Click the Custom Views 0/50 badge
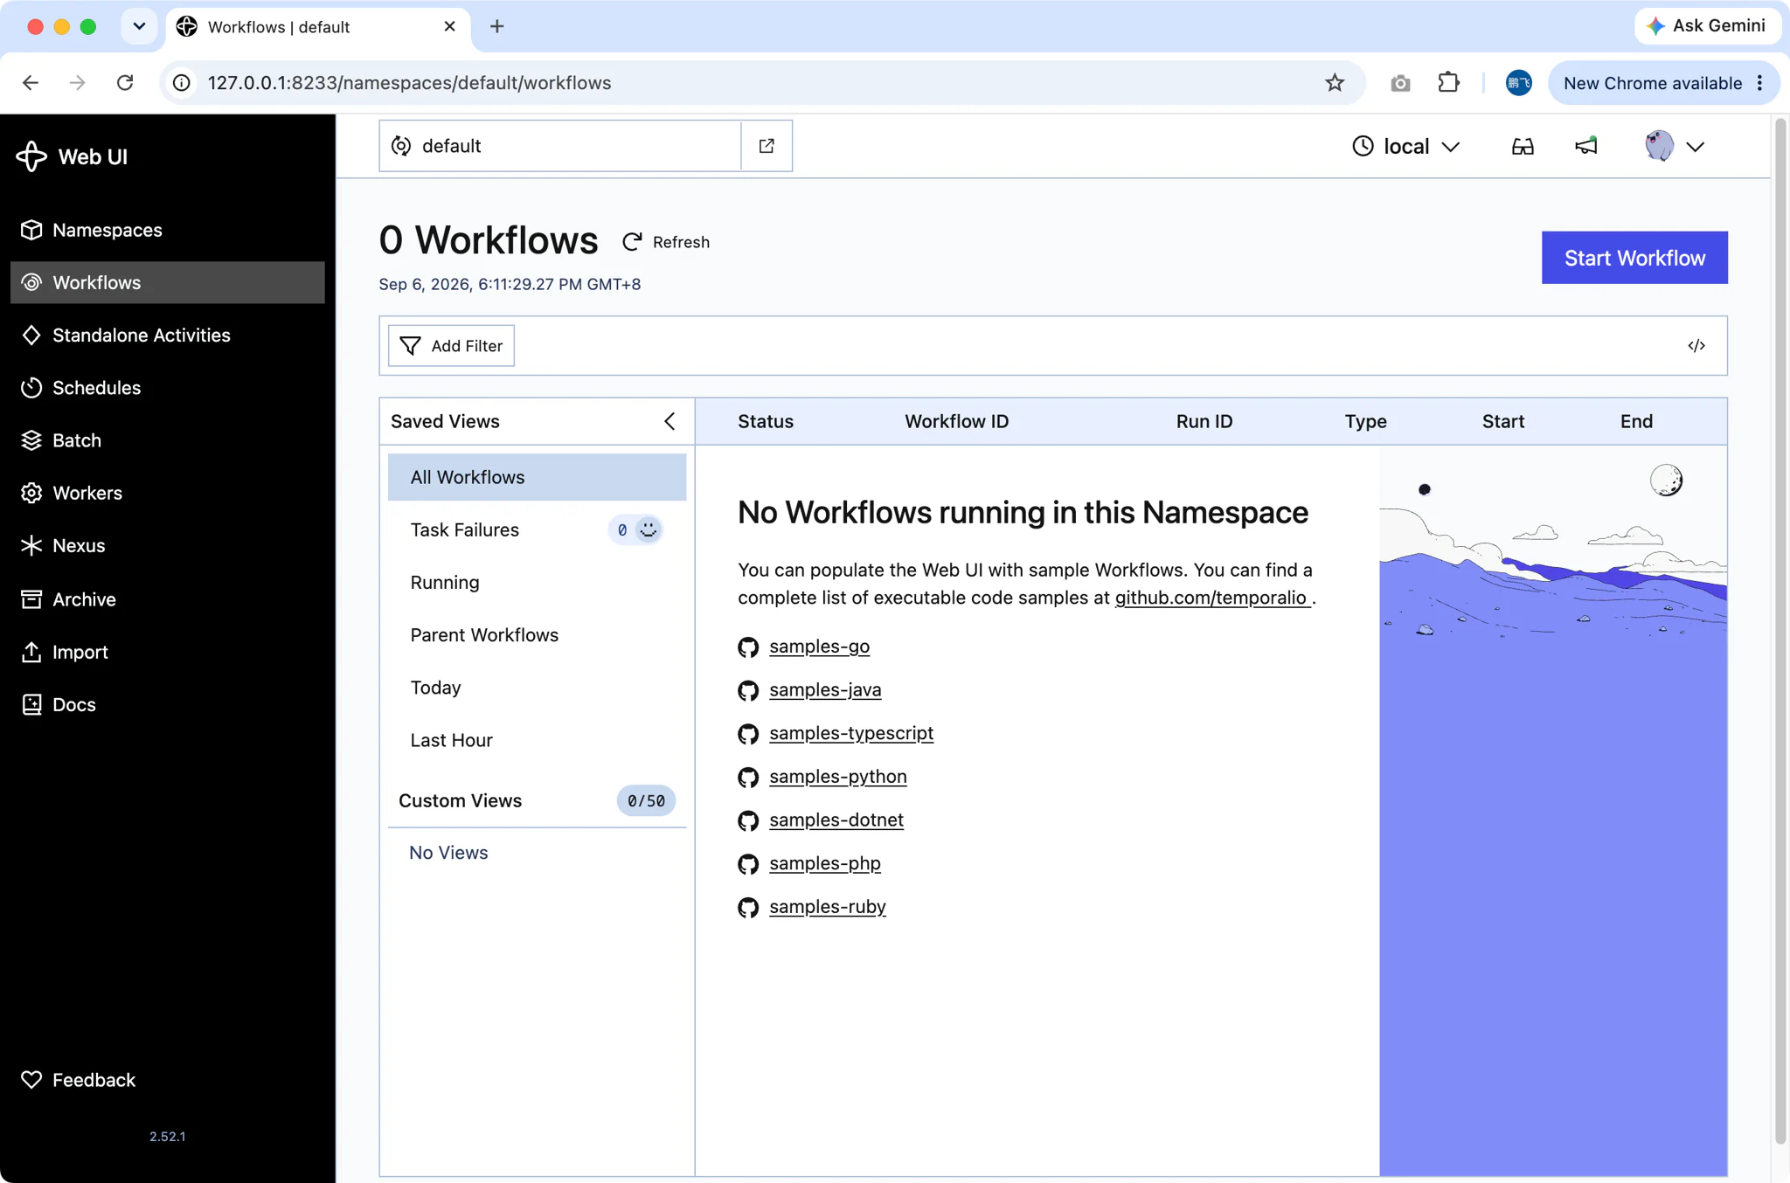 [x=646, y=800]
